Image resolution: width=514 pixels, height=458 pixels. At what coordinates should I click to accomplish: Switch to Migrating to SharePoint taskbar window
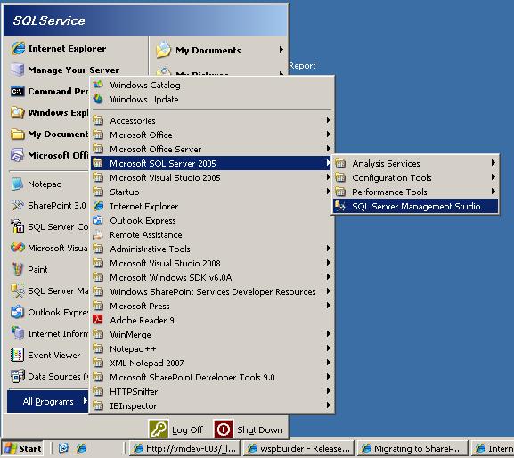[412, 448]
